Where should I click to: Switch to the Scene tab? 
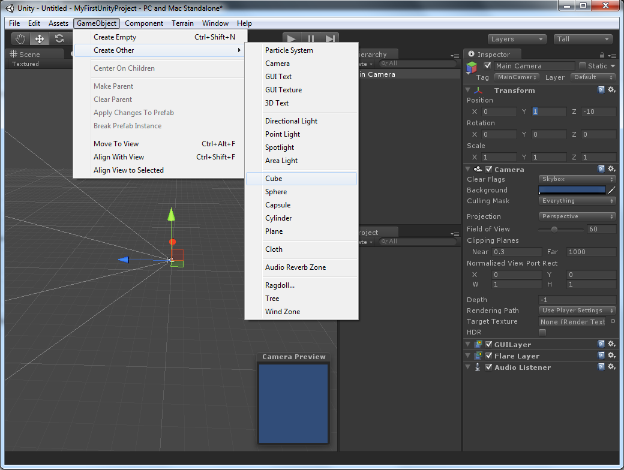click(x=34, y=54)
